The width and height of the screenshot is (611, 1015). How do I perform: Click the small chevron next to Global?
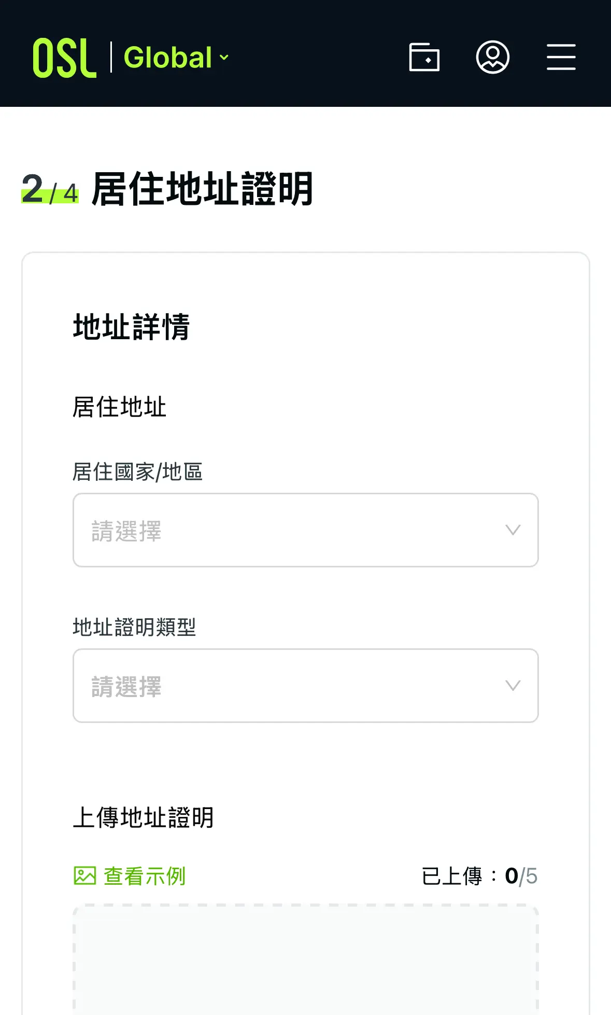tap(224, 57)
